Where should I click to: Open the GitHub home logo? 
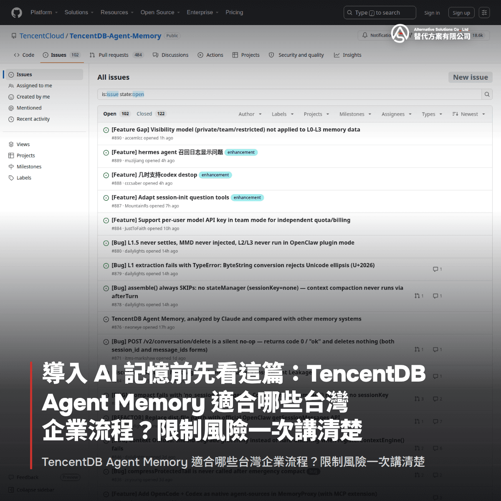pos(17,13)
